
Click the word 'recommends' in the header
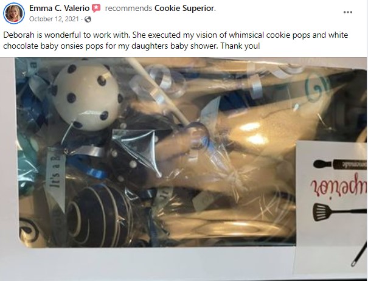coord(128,9)
